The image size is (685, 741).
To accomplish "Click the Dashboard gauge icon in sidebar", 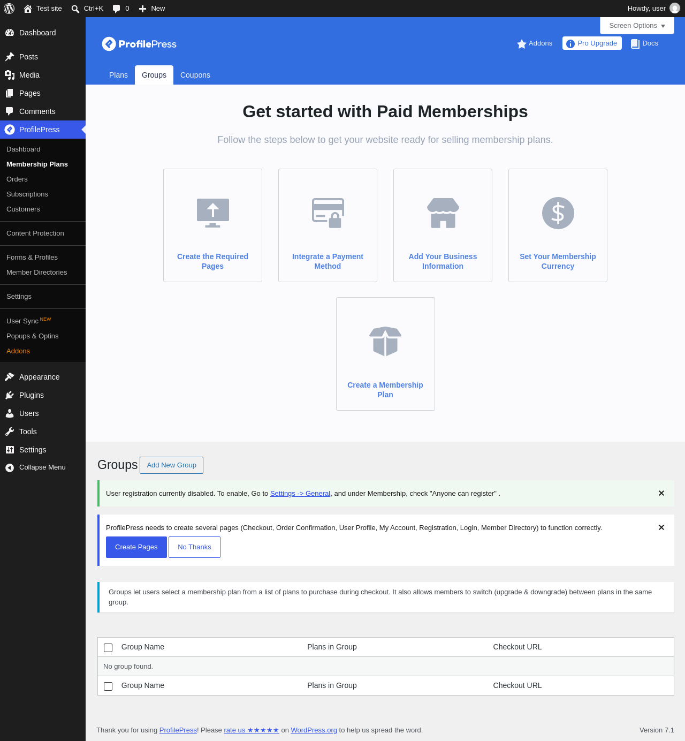I will pos(10,33).
